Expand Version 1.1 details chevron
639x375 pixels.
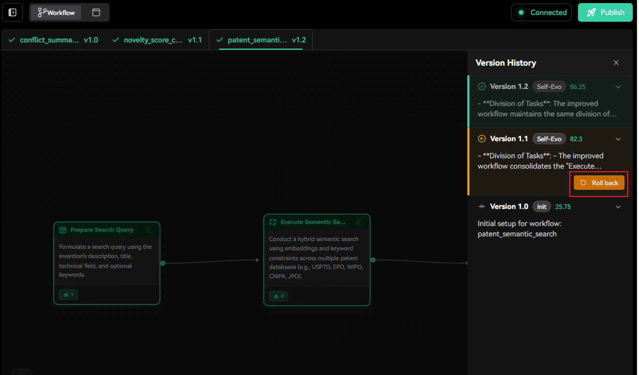[618, 139]
